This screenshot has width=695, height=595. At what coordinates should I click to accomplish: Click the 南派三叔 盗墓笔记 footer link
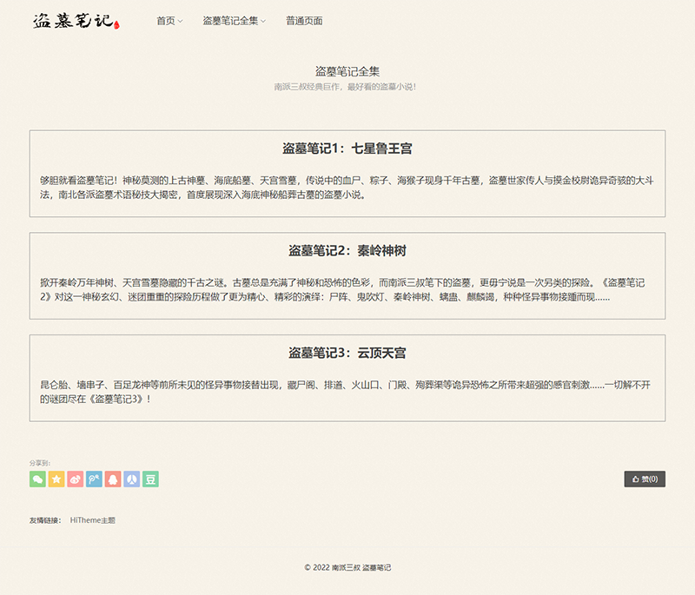pyautogui.click(x=361, y=567)
